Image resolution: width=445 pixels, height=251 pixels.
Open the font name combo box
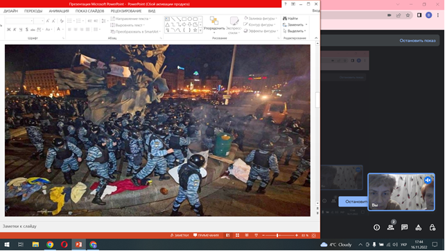pyautogui.click(x=19, y=21)
